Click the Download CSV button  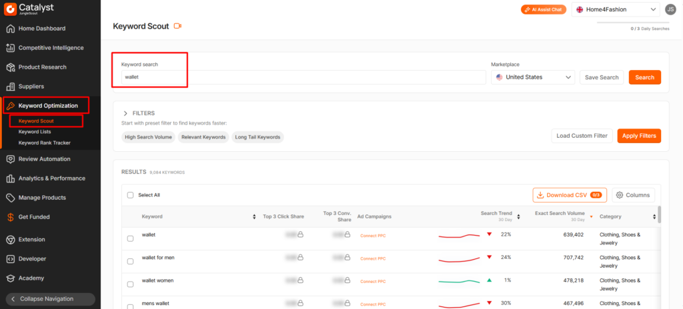click(570, 195)
